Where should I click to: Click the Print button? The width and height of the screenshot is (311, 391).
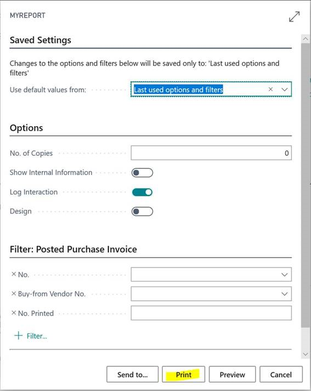tap(184, 375)
